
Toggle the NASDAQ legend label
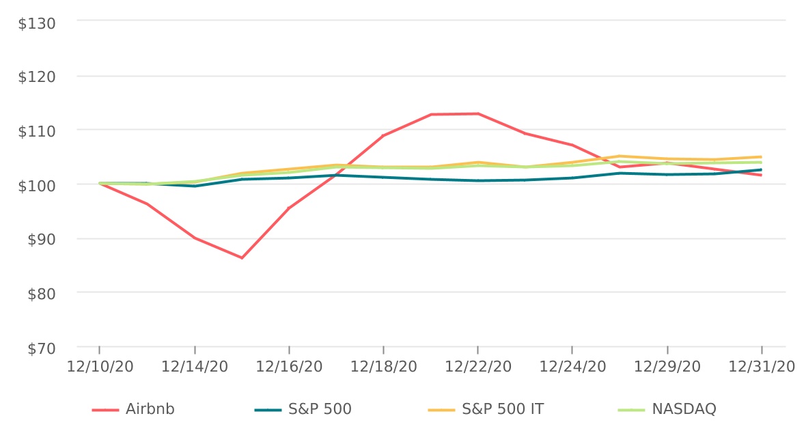[684, 410]
